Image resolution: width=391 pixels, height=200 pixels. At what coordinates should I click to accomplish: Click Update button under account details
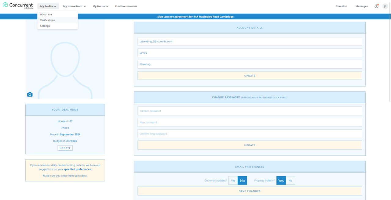[x=250, y=76]
